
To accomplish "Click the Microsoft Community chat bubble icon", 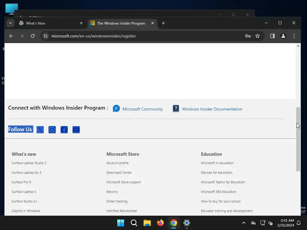I will click(x=116, y=108).
